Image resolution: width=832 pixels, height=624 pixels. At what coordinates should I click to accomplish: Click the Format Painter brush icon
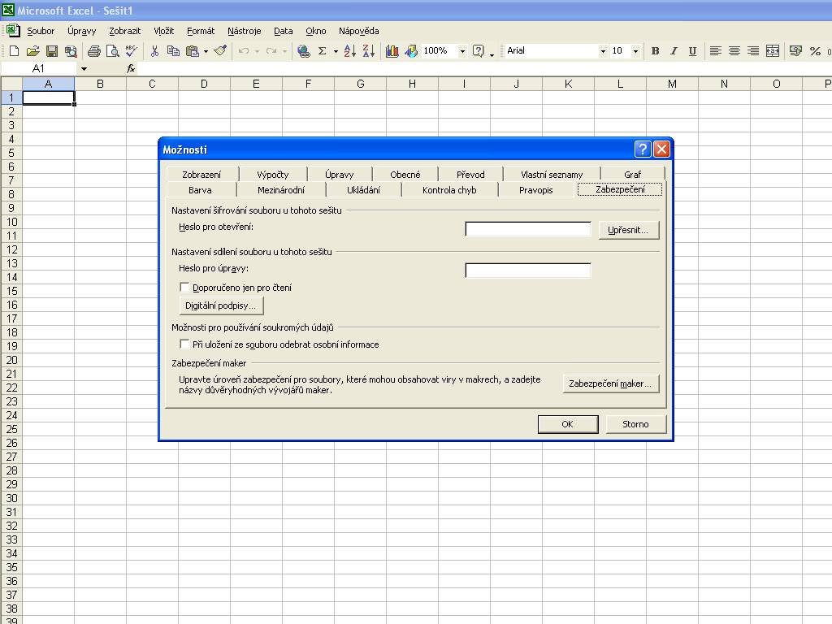pos(220,51)
